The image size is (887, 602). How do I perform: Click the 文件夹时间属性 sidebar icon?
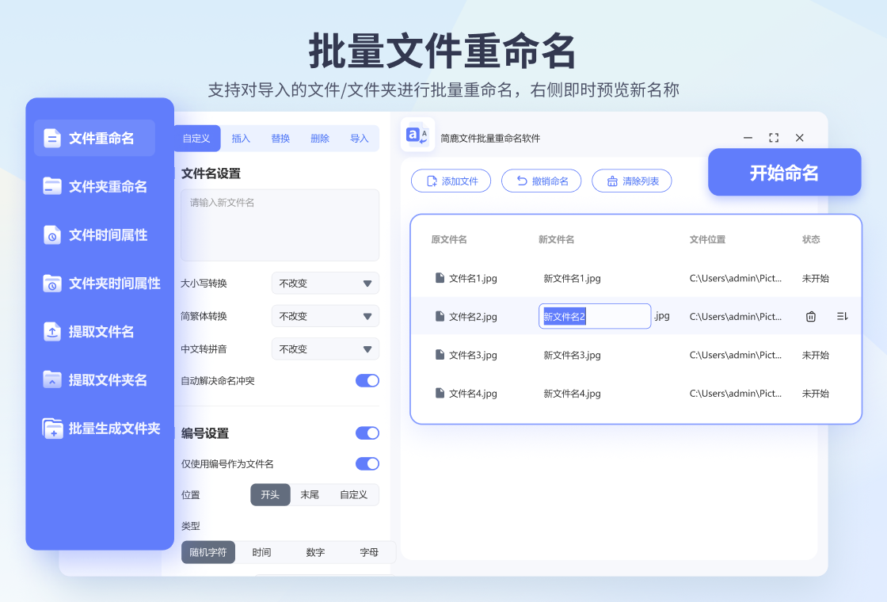pyautogui.click(x=52, y=283)
